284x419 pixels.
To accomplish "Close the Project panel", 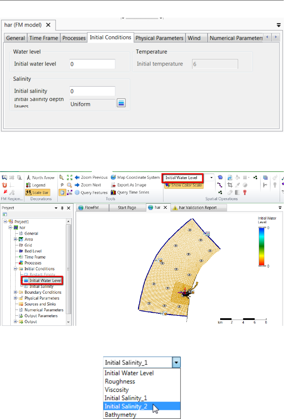I will pos(68,208).
